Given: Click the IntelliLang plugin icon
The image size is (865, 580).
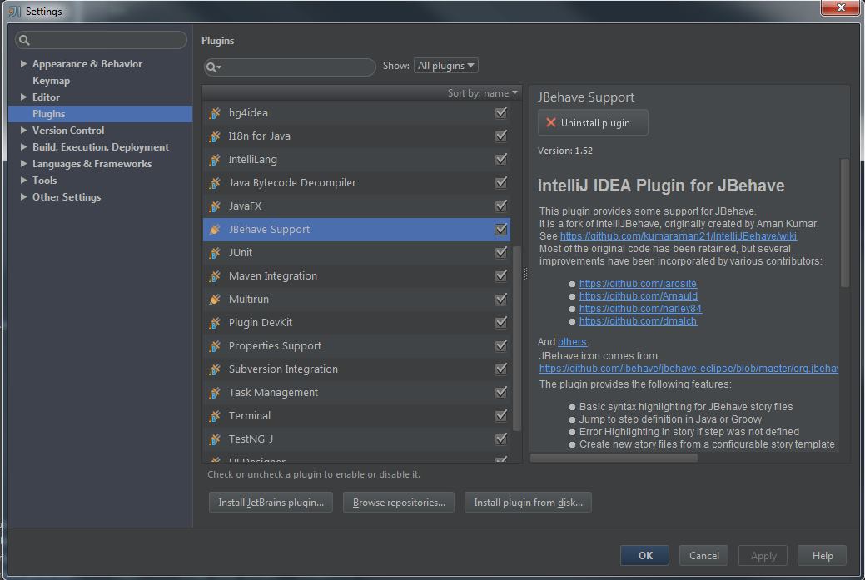Looking at the screenshot, I should point(215,159).
